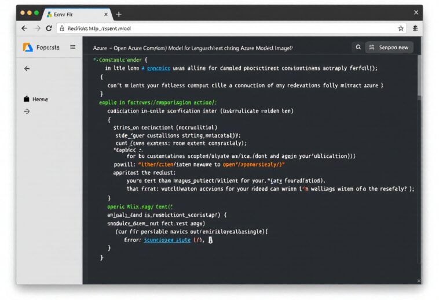The height and width of the screenshot is (300, 439).
Task: Select the 'Errer Fit' tab
Action: [x=78, y=14]
